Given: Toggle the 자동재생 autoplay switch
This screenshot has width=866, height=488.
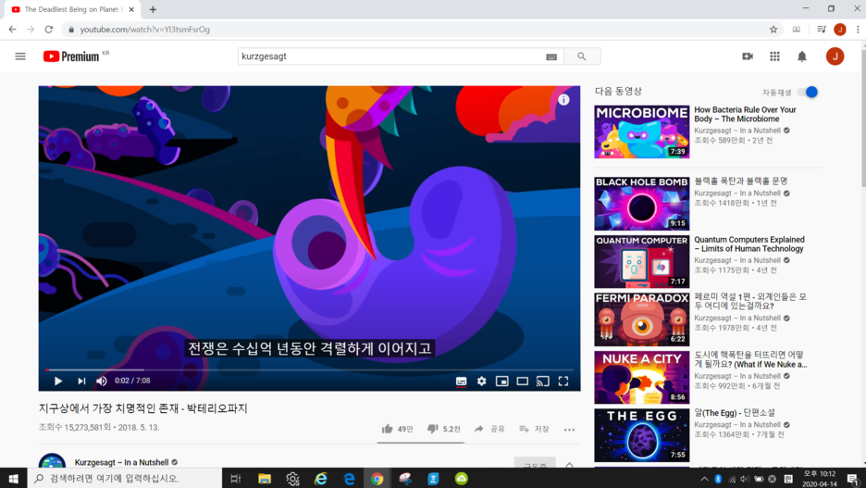Looking at the screenshot, I should coord(808,93).
